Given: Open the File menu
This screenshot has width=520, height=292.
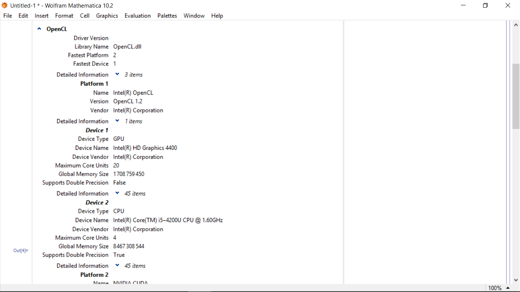Looking at the screenshot, I should click(x=8, y=16).
